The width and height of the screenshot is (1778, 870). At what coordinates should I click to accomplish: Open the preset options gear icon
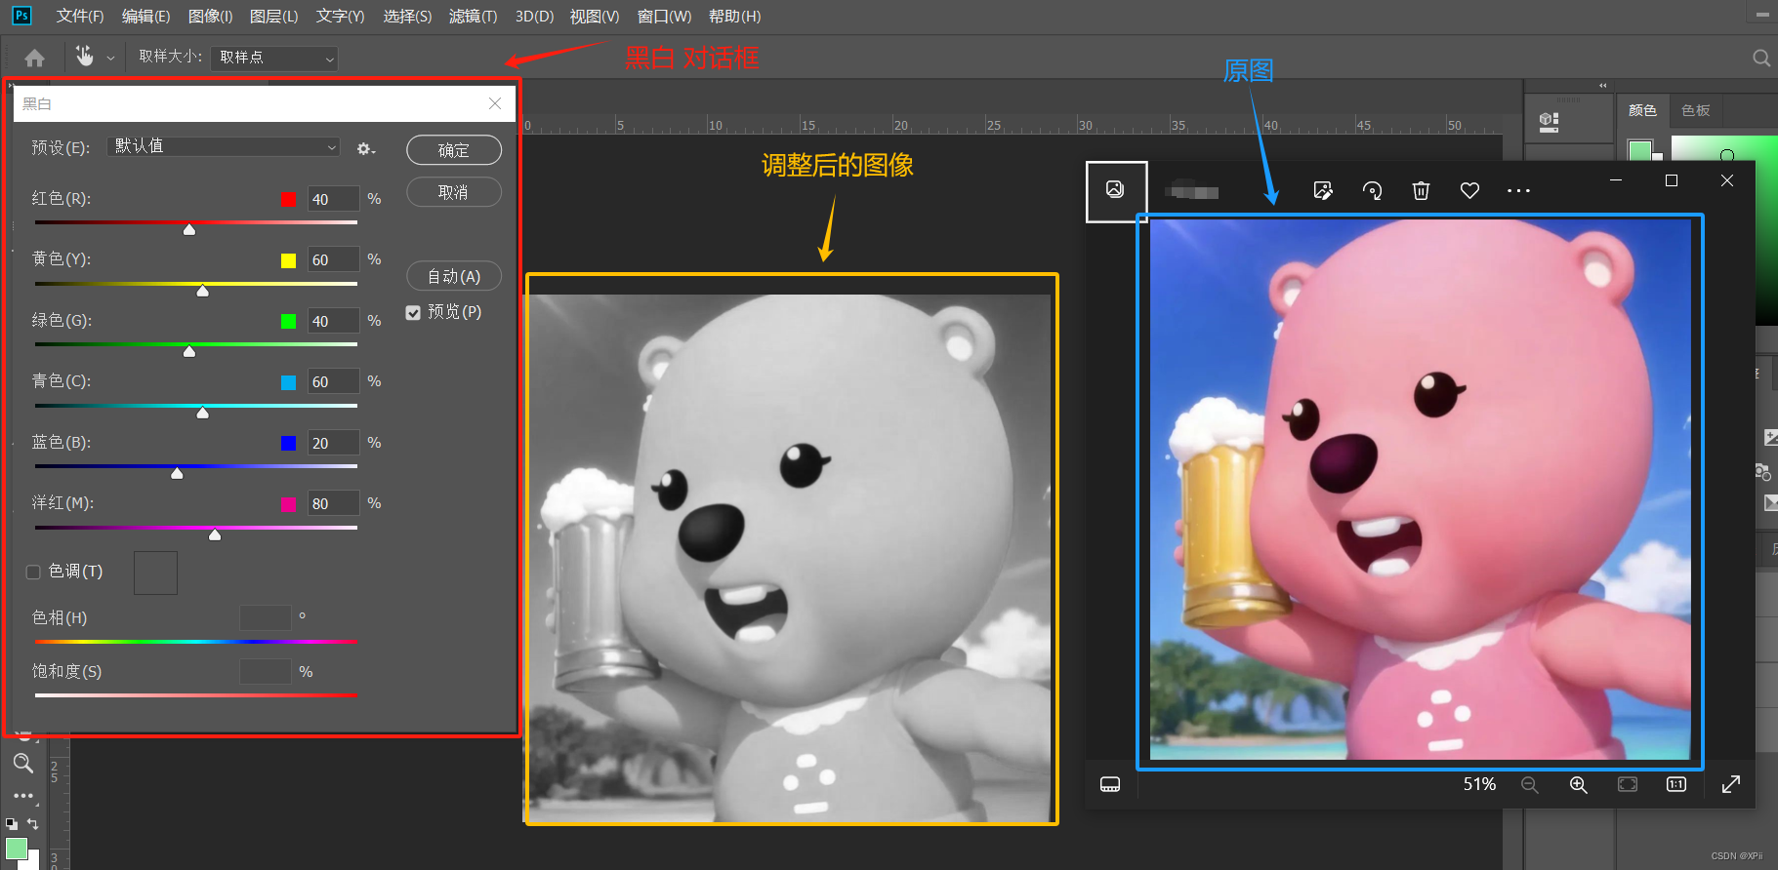pyautogui.click(x=366, y=149)
